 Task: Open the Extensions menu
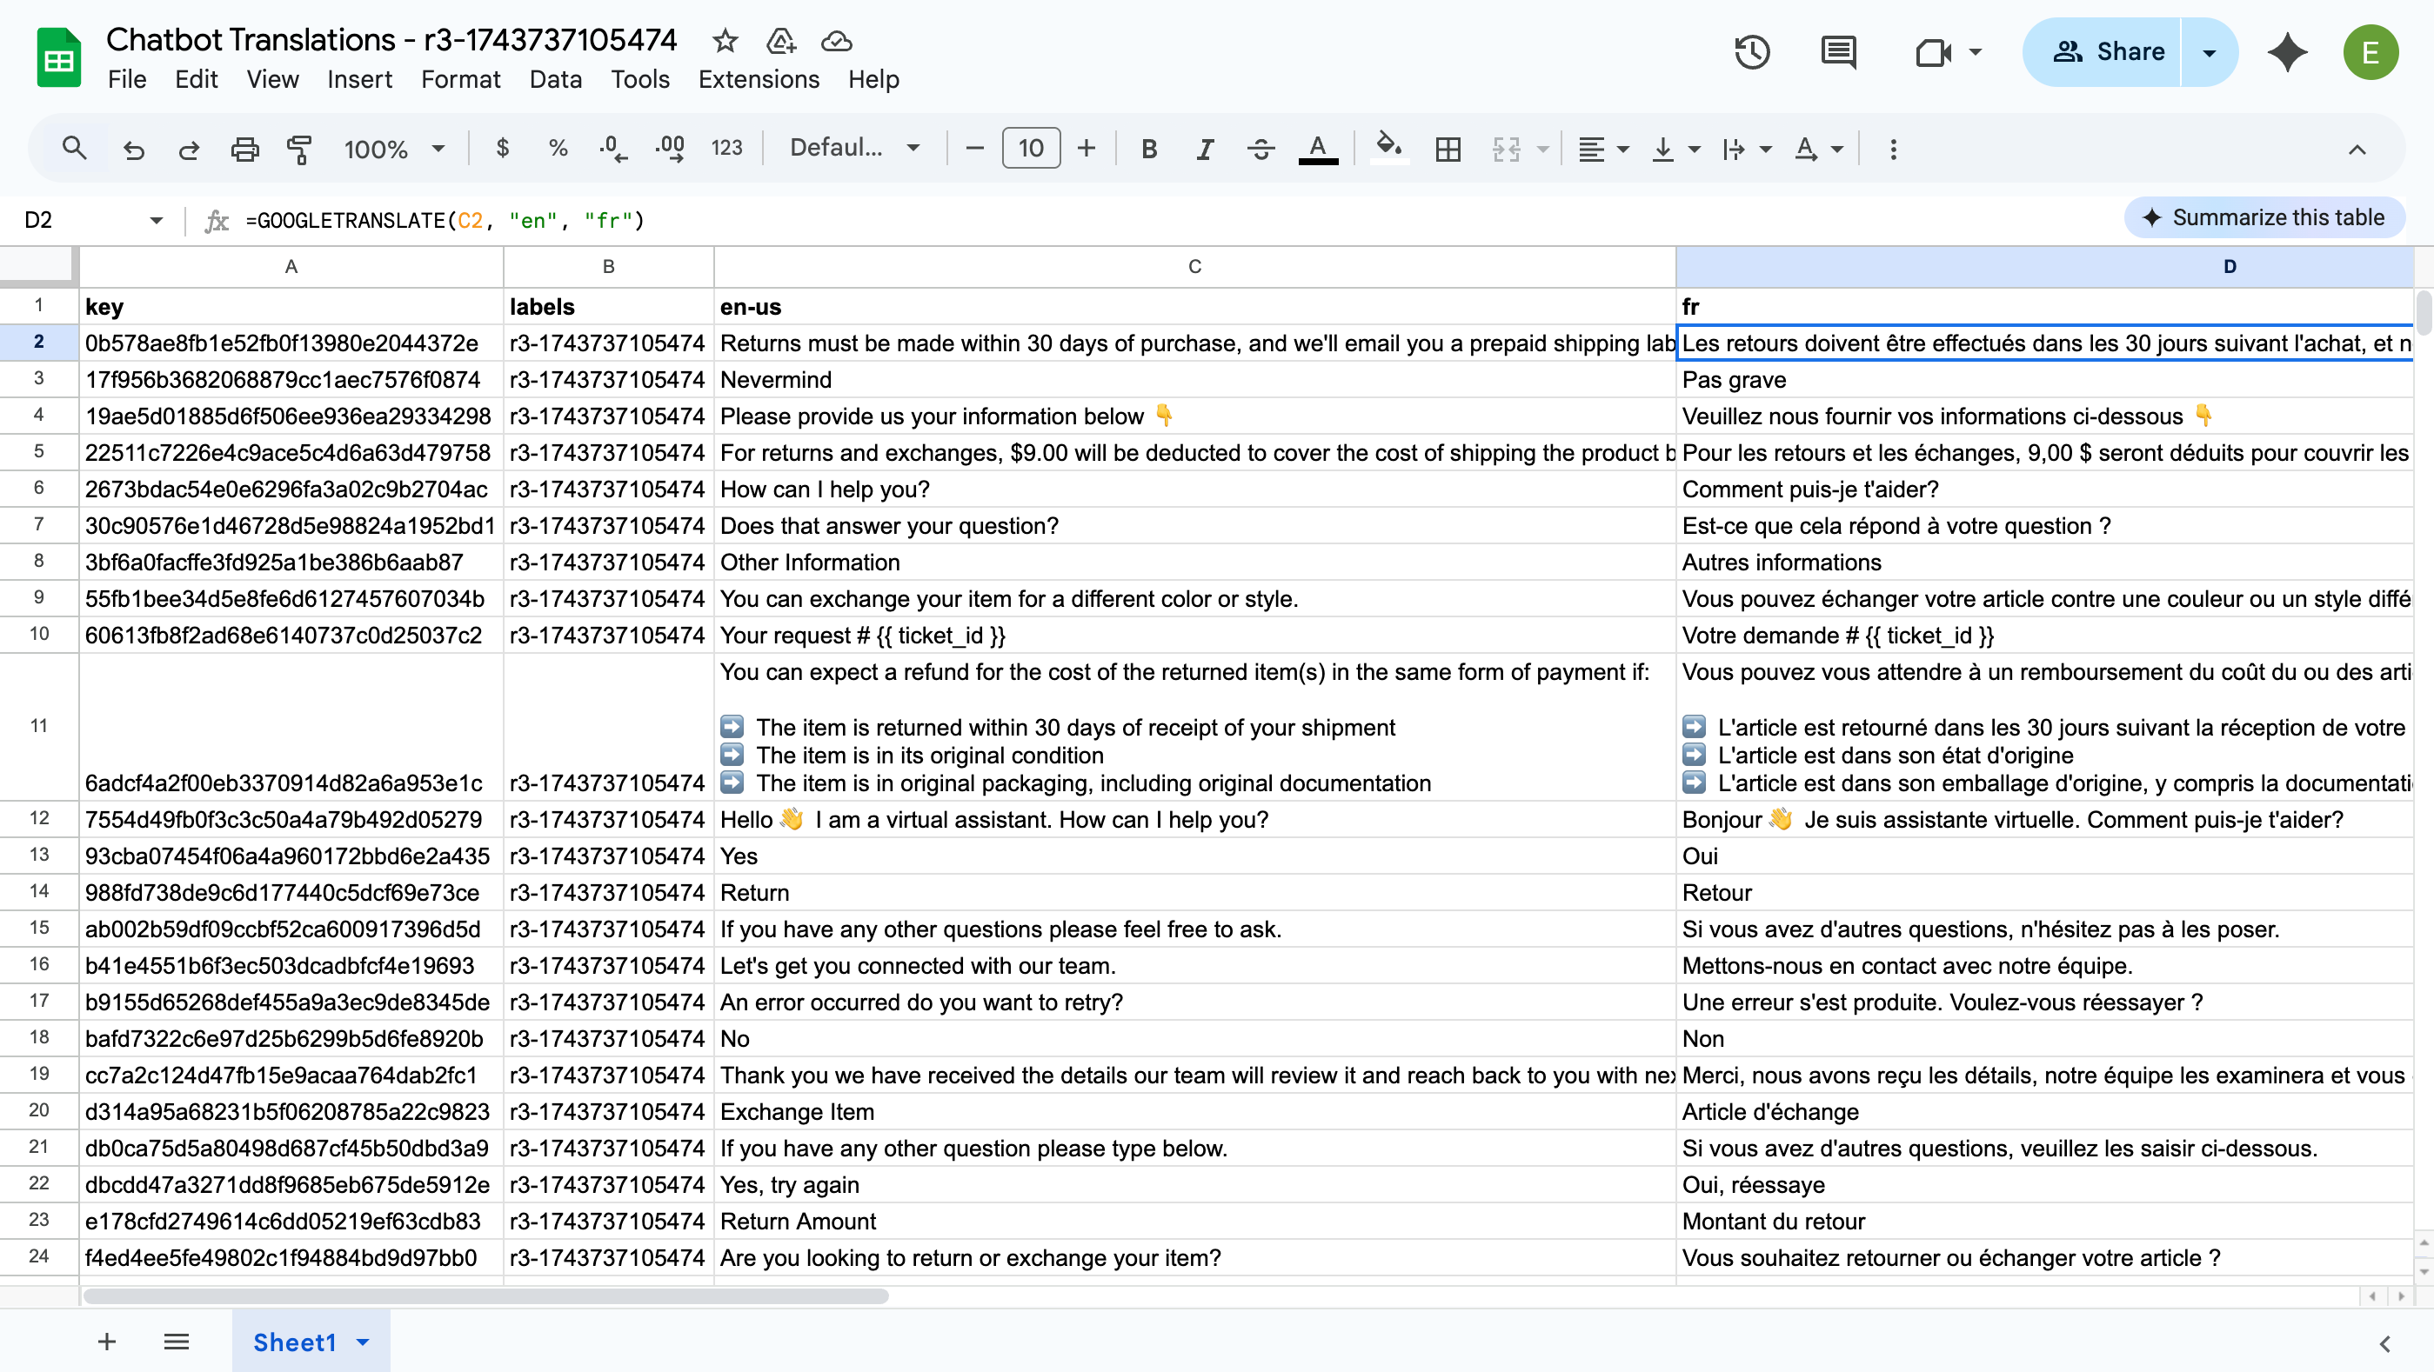click(x=758, y=79)
